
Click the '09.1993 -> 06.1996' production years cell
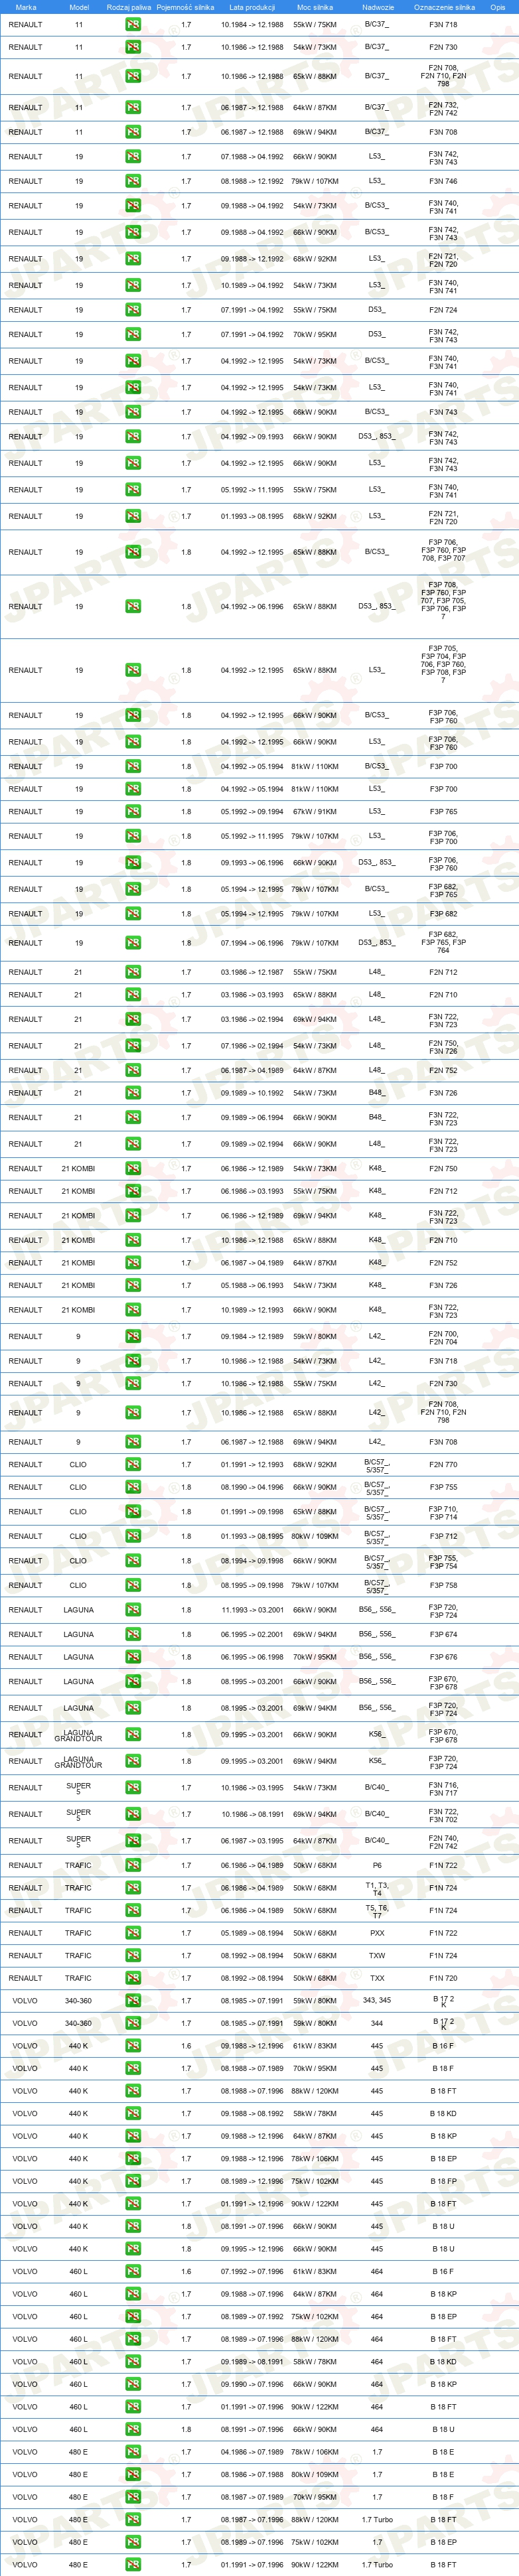click(x=252, y=863)
